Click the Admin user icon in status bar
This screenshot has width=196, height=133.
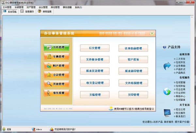[33, 129]
